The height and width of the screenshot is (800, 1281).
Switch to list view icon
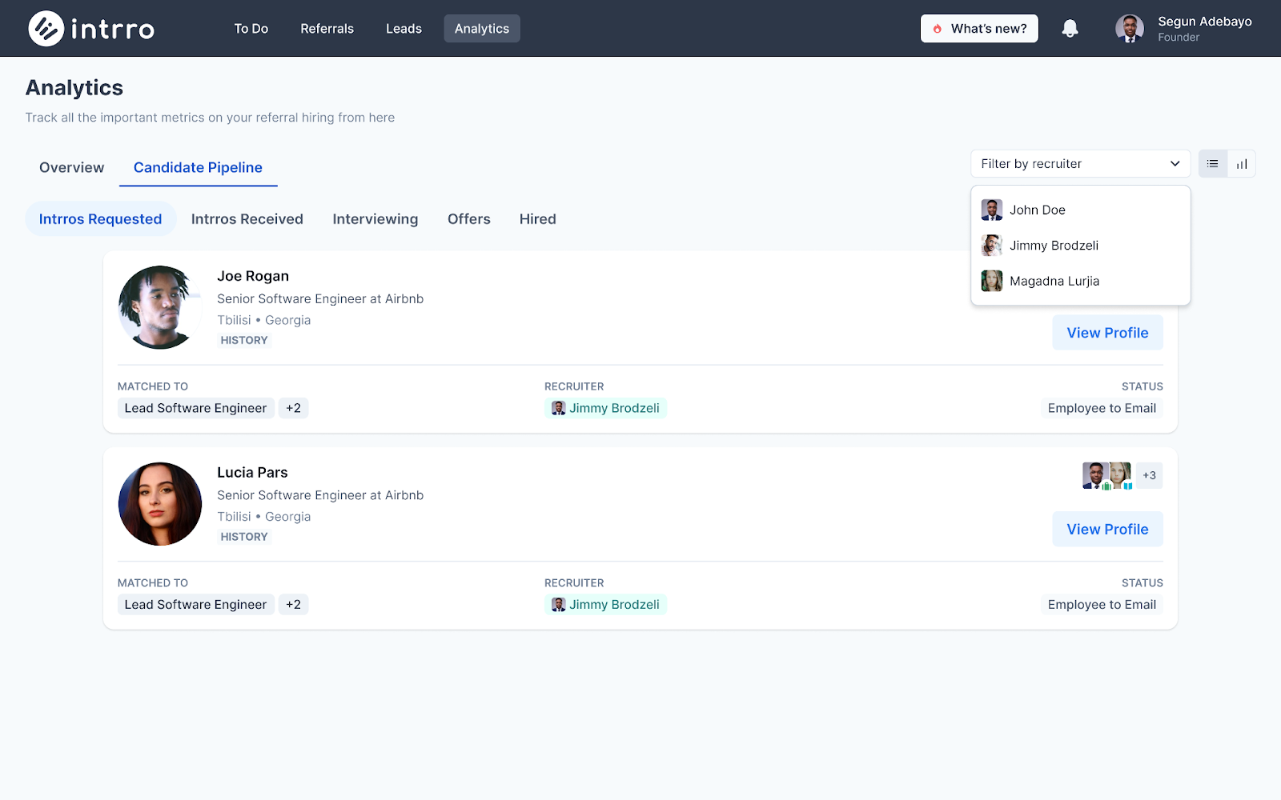click(1213, 164)
